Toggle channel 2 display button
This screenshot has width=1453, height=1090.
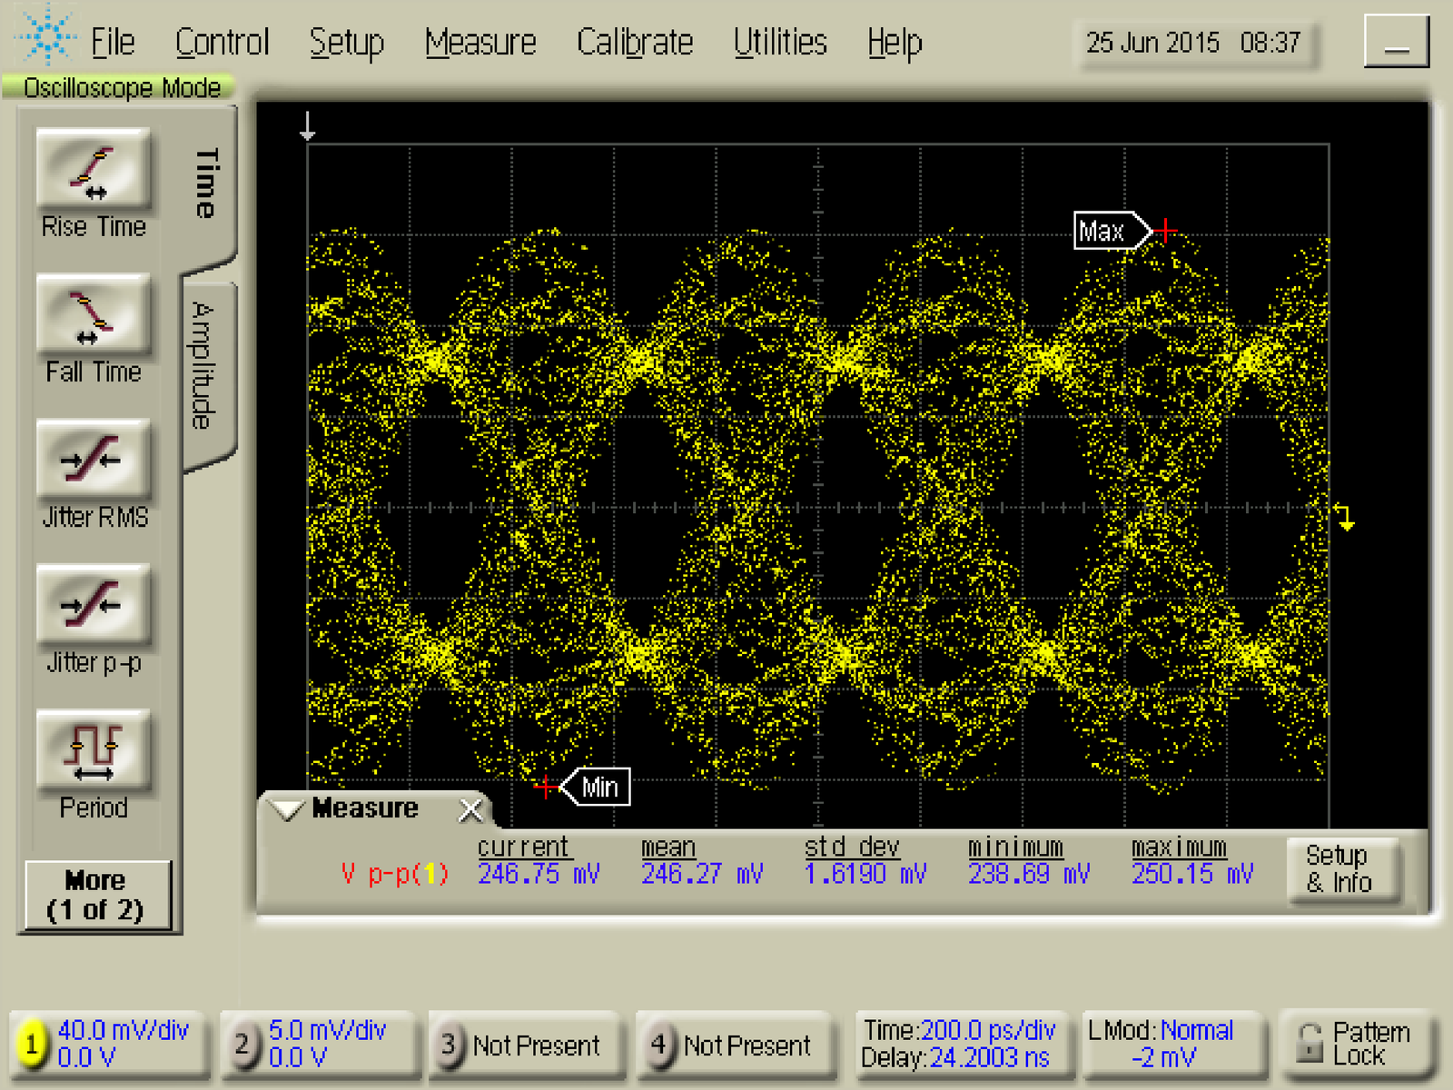[x=242, y=1044]
